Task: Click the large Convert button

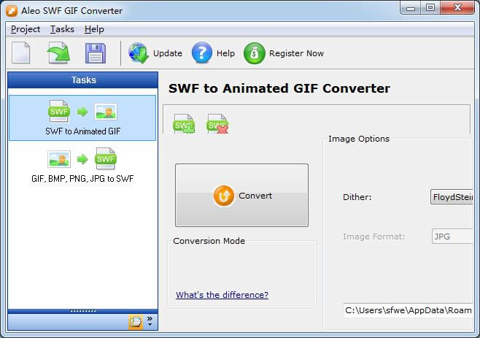Action: click(x=241, y=195)
